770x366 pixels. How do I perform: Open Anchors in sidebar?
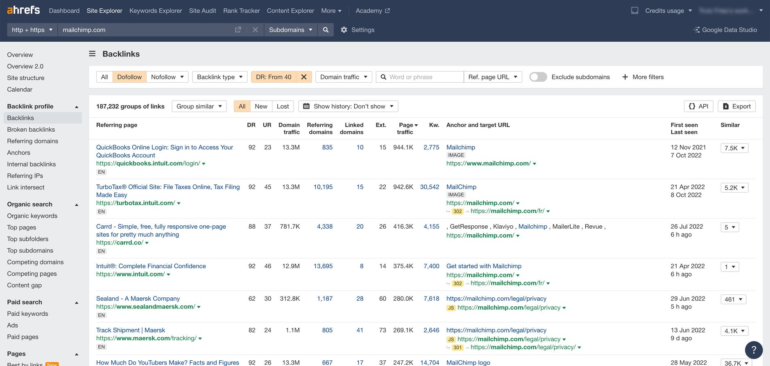click(x=18, y=153)
